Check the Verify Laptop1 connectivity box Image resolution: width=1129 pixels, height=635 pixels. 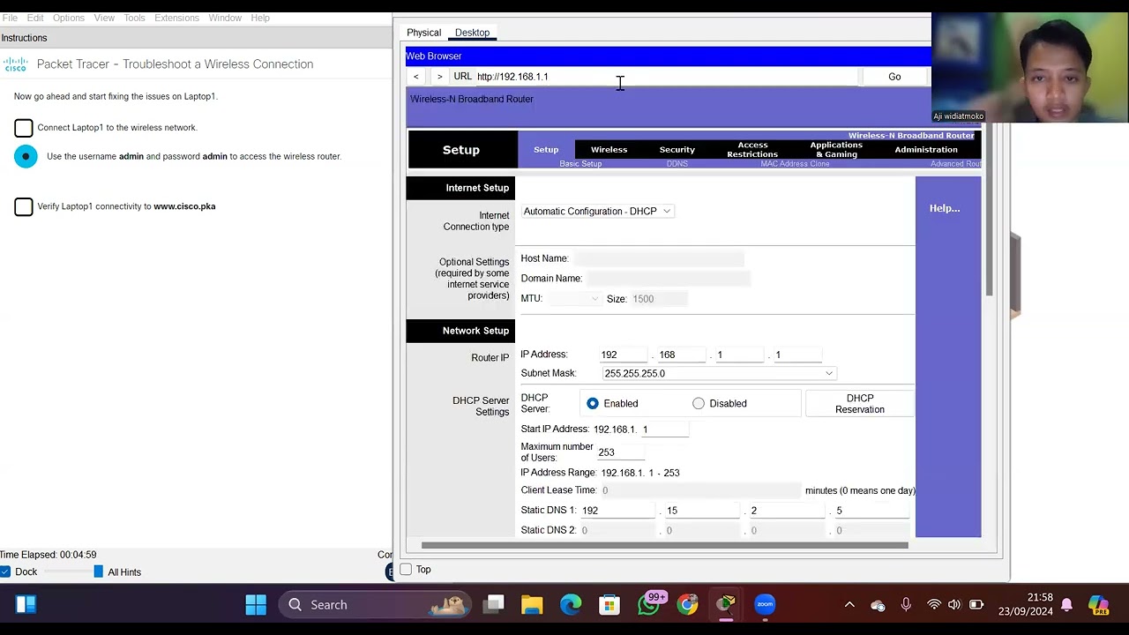[24, 206]
